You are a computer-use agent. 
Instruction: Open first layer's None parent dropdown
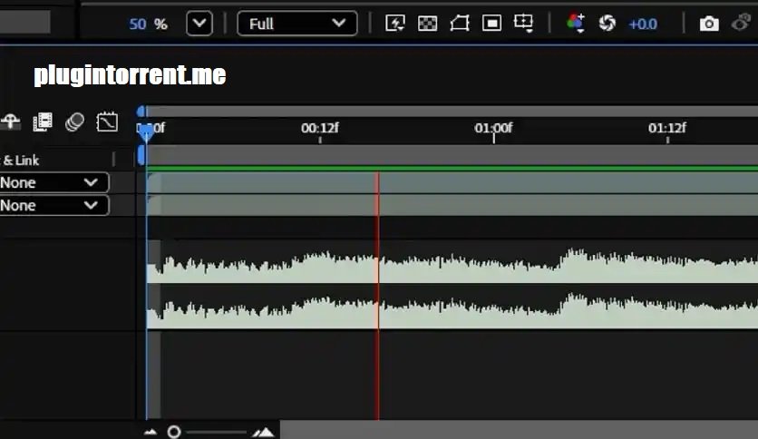54,182
